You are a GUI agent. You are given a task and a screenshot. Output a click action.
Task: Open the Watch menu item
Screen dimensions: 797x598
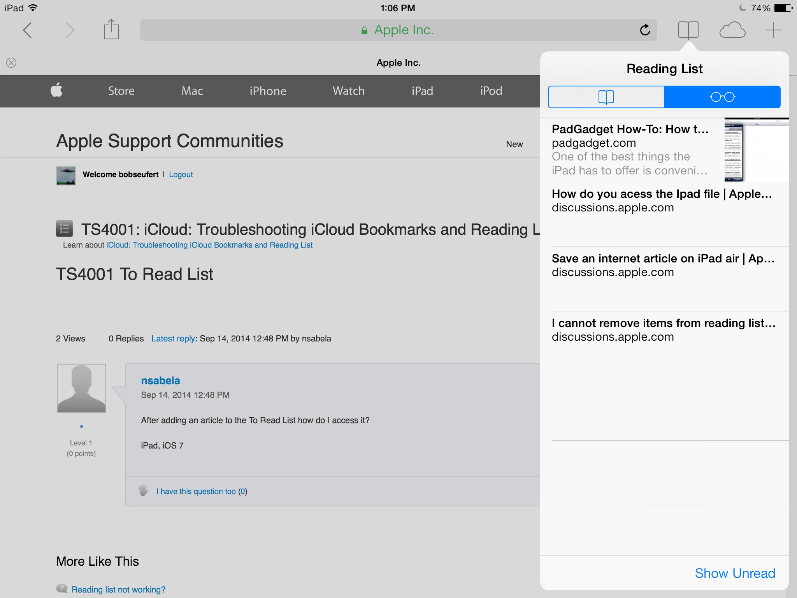click(x=348, y=91)
